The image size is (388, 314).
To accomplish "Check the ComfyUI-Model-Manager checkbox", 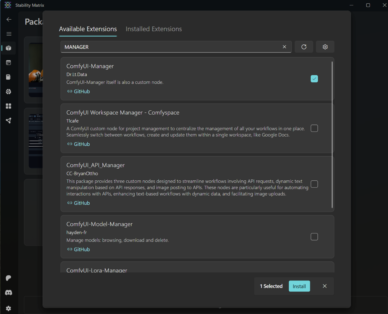I will (x=314, y=237).
